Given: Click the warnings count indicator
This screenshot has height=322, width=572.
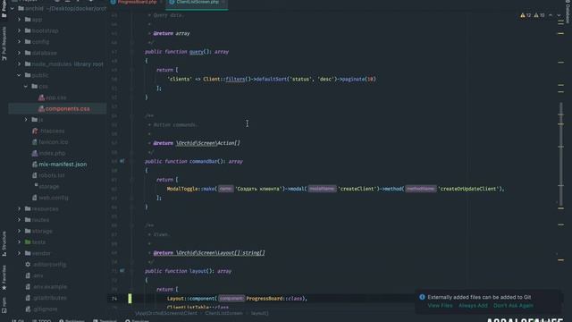Looking at the screenshot, I should point(526,15).
